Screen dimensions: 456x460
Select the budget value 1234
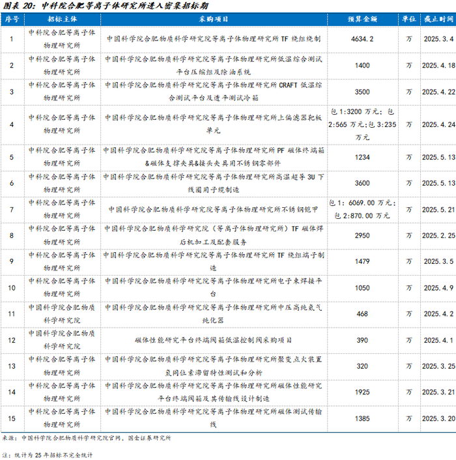tap(362, 157)
